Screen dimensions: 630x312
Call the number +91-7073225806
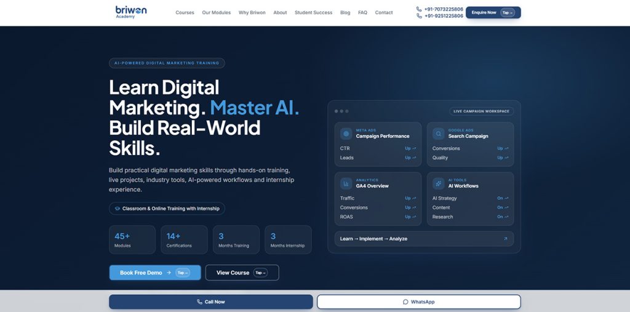tap(444, 9)
